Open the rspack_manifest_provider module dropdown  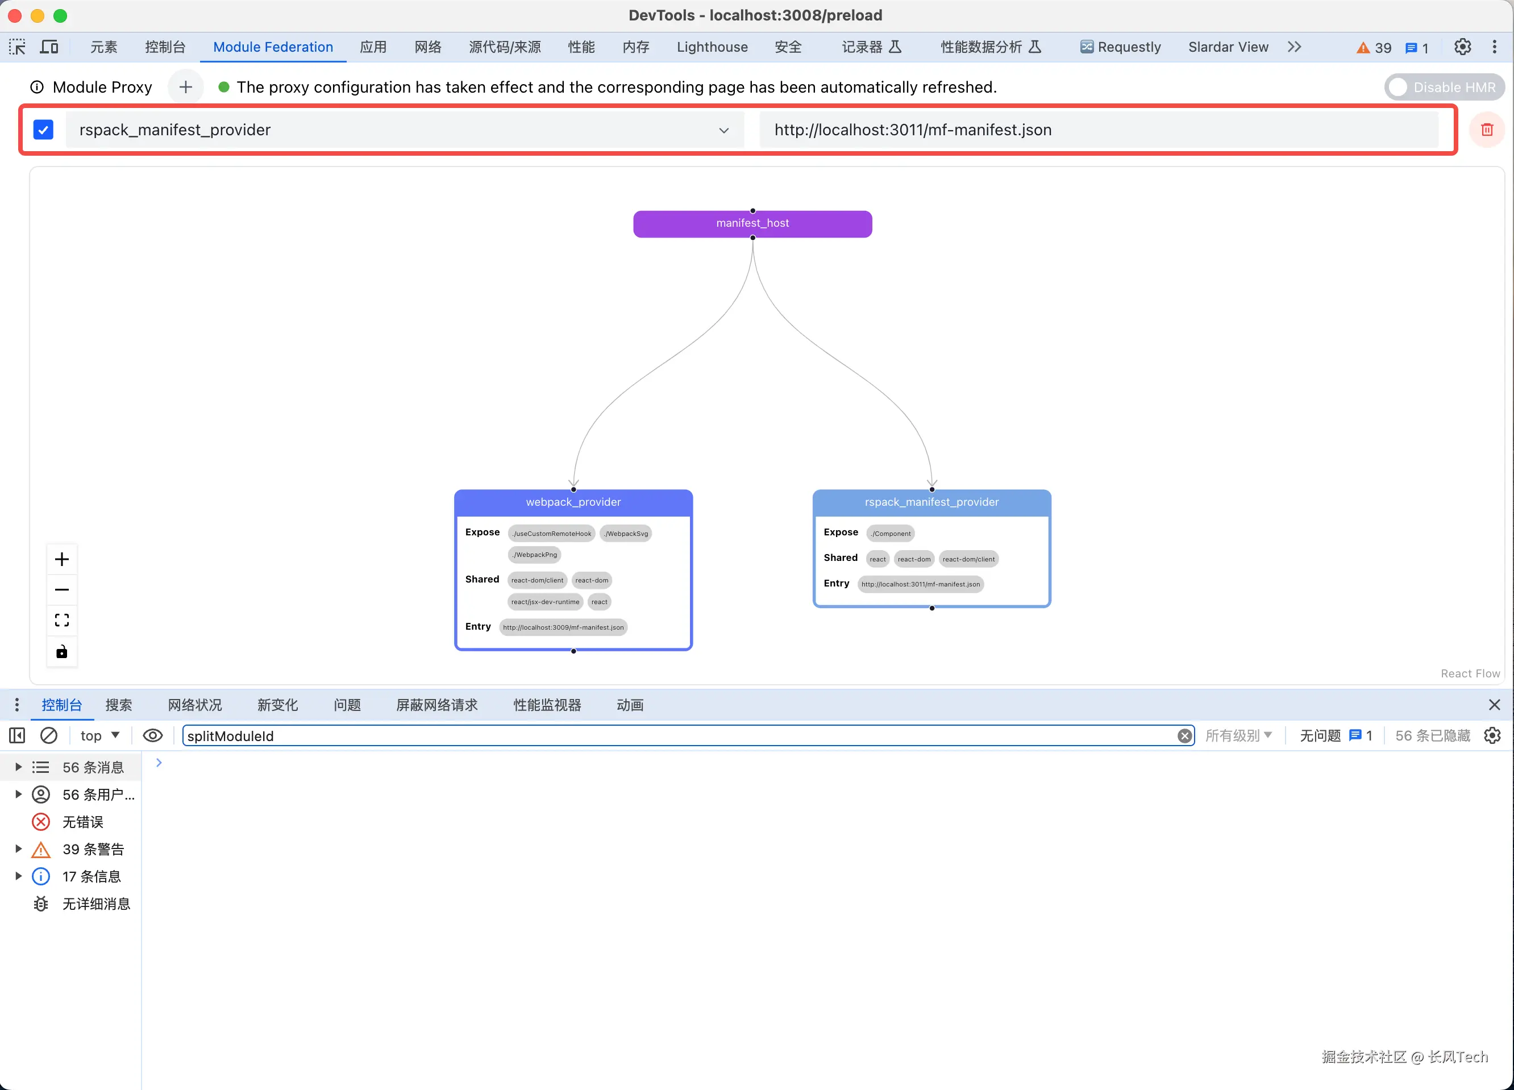coord(723,130)
